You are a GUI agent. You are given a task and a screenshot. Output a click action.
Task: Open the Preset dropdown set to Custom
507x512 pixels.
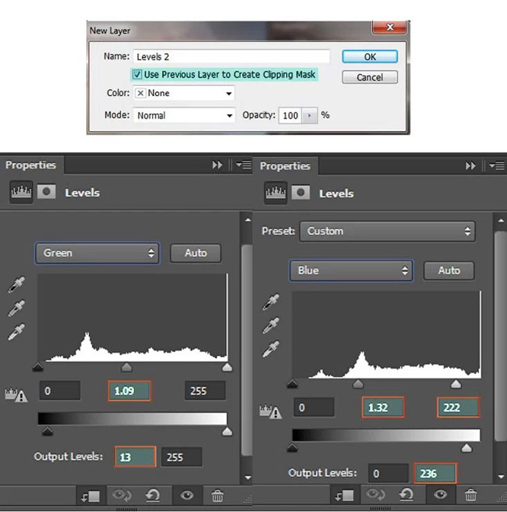[x=387, y=231]
